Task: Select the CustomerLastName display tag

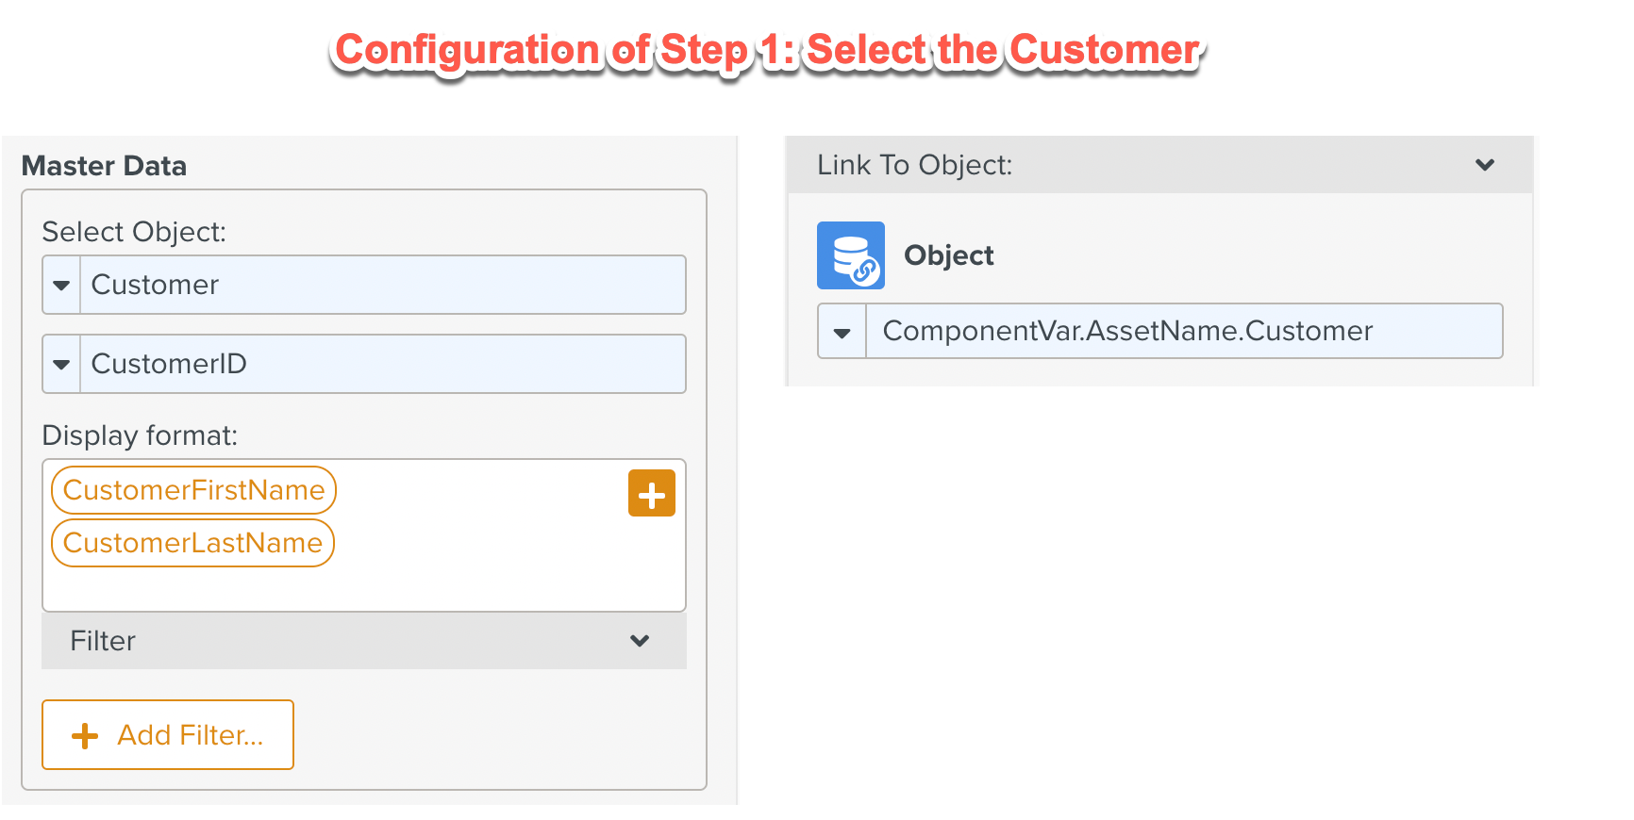Action: tap(192, 543)
